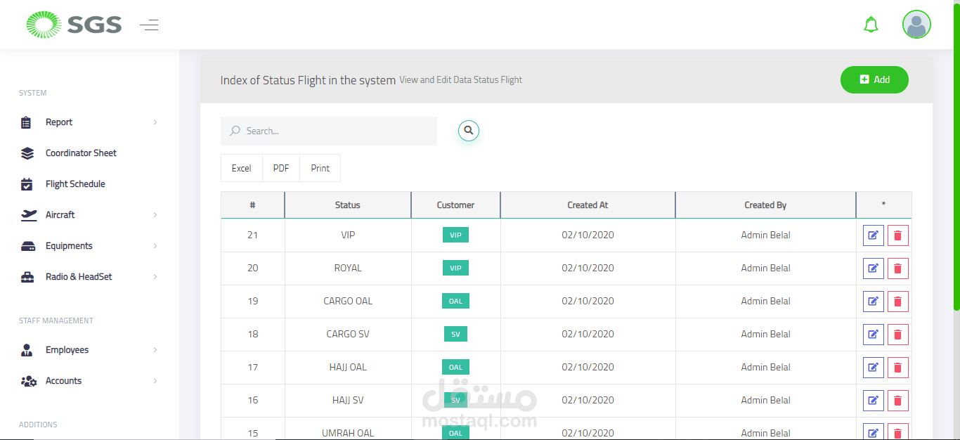Open Coordinator Sheet from sidebar
Viewport: 960px width, 440px height.
(x=81, y=153)
